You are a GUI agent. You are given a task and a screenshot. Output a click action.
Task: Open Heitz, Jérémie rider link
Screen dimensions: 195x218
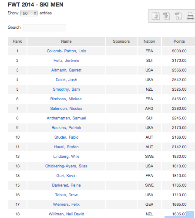tap(66, 61)
